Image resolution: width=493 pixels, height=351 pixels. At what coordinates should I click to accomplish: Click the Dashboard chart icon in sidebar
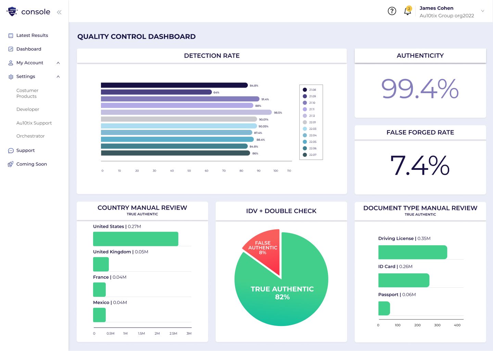tap(11, 49)
